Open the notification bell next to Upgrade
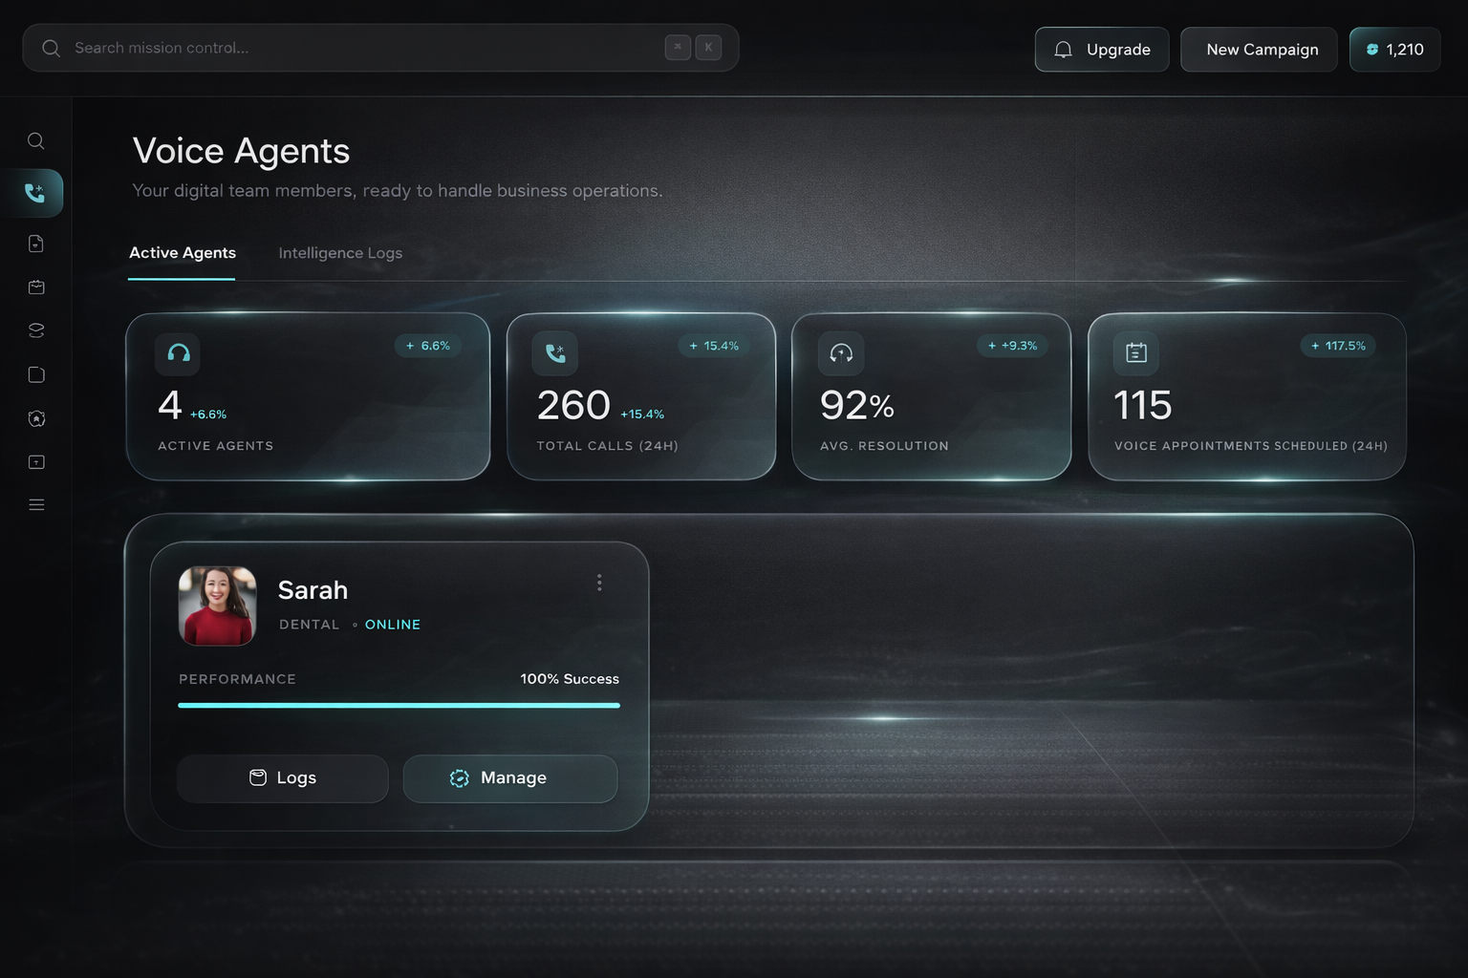Image resolution: width=1468 pixels, height=978 pixels. tap(1062, 49)
